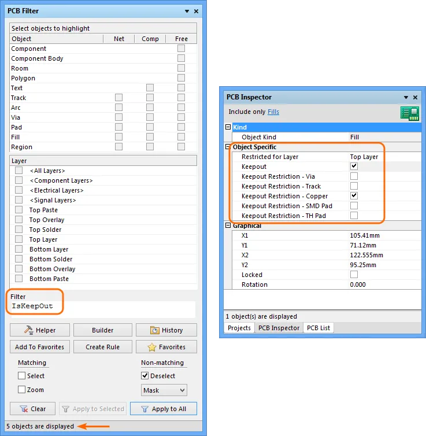Check the Top Solder layer
Image resolution: width=426 pixels, height=436 pixels.
(x=18, y=230)
